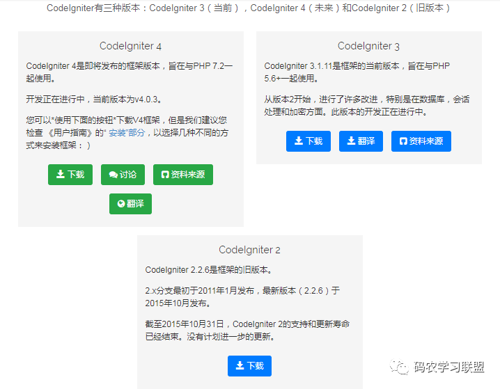Screen dimensions: 500x389
Task: Click the green 资料来源 button for CodeIgniter 4
Action: [x=183, y=175]
